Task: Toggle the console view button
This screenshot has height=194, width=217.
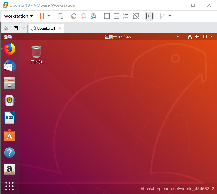Action: tap(150, 16)
